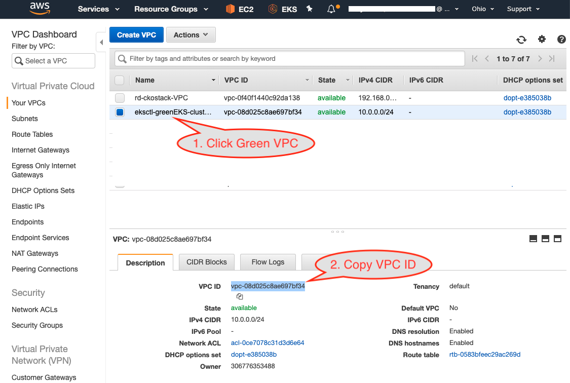Open the EC2 shortcut in the navigation bar
Image resolution: width=570 pixels, height=383 pixels.
tap(239, 9)
